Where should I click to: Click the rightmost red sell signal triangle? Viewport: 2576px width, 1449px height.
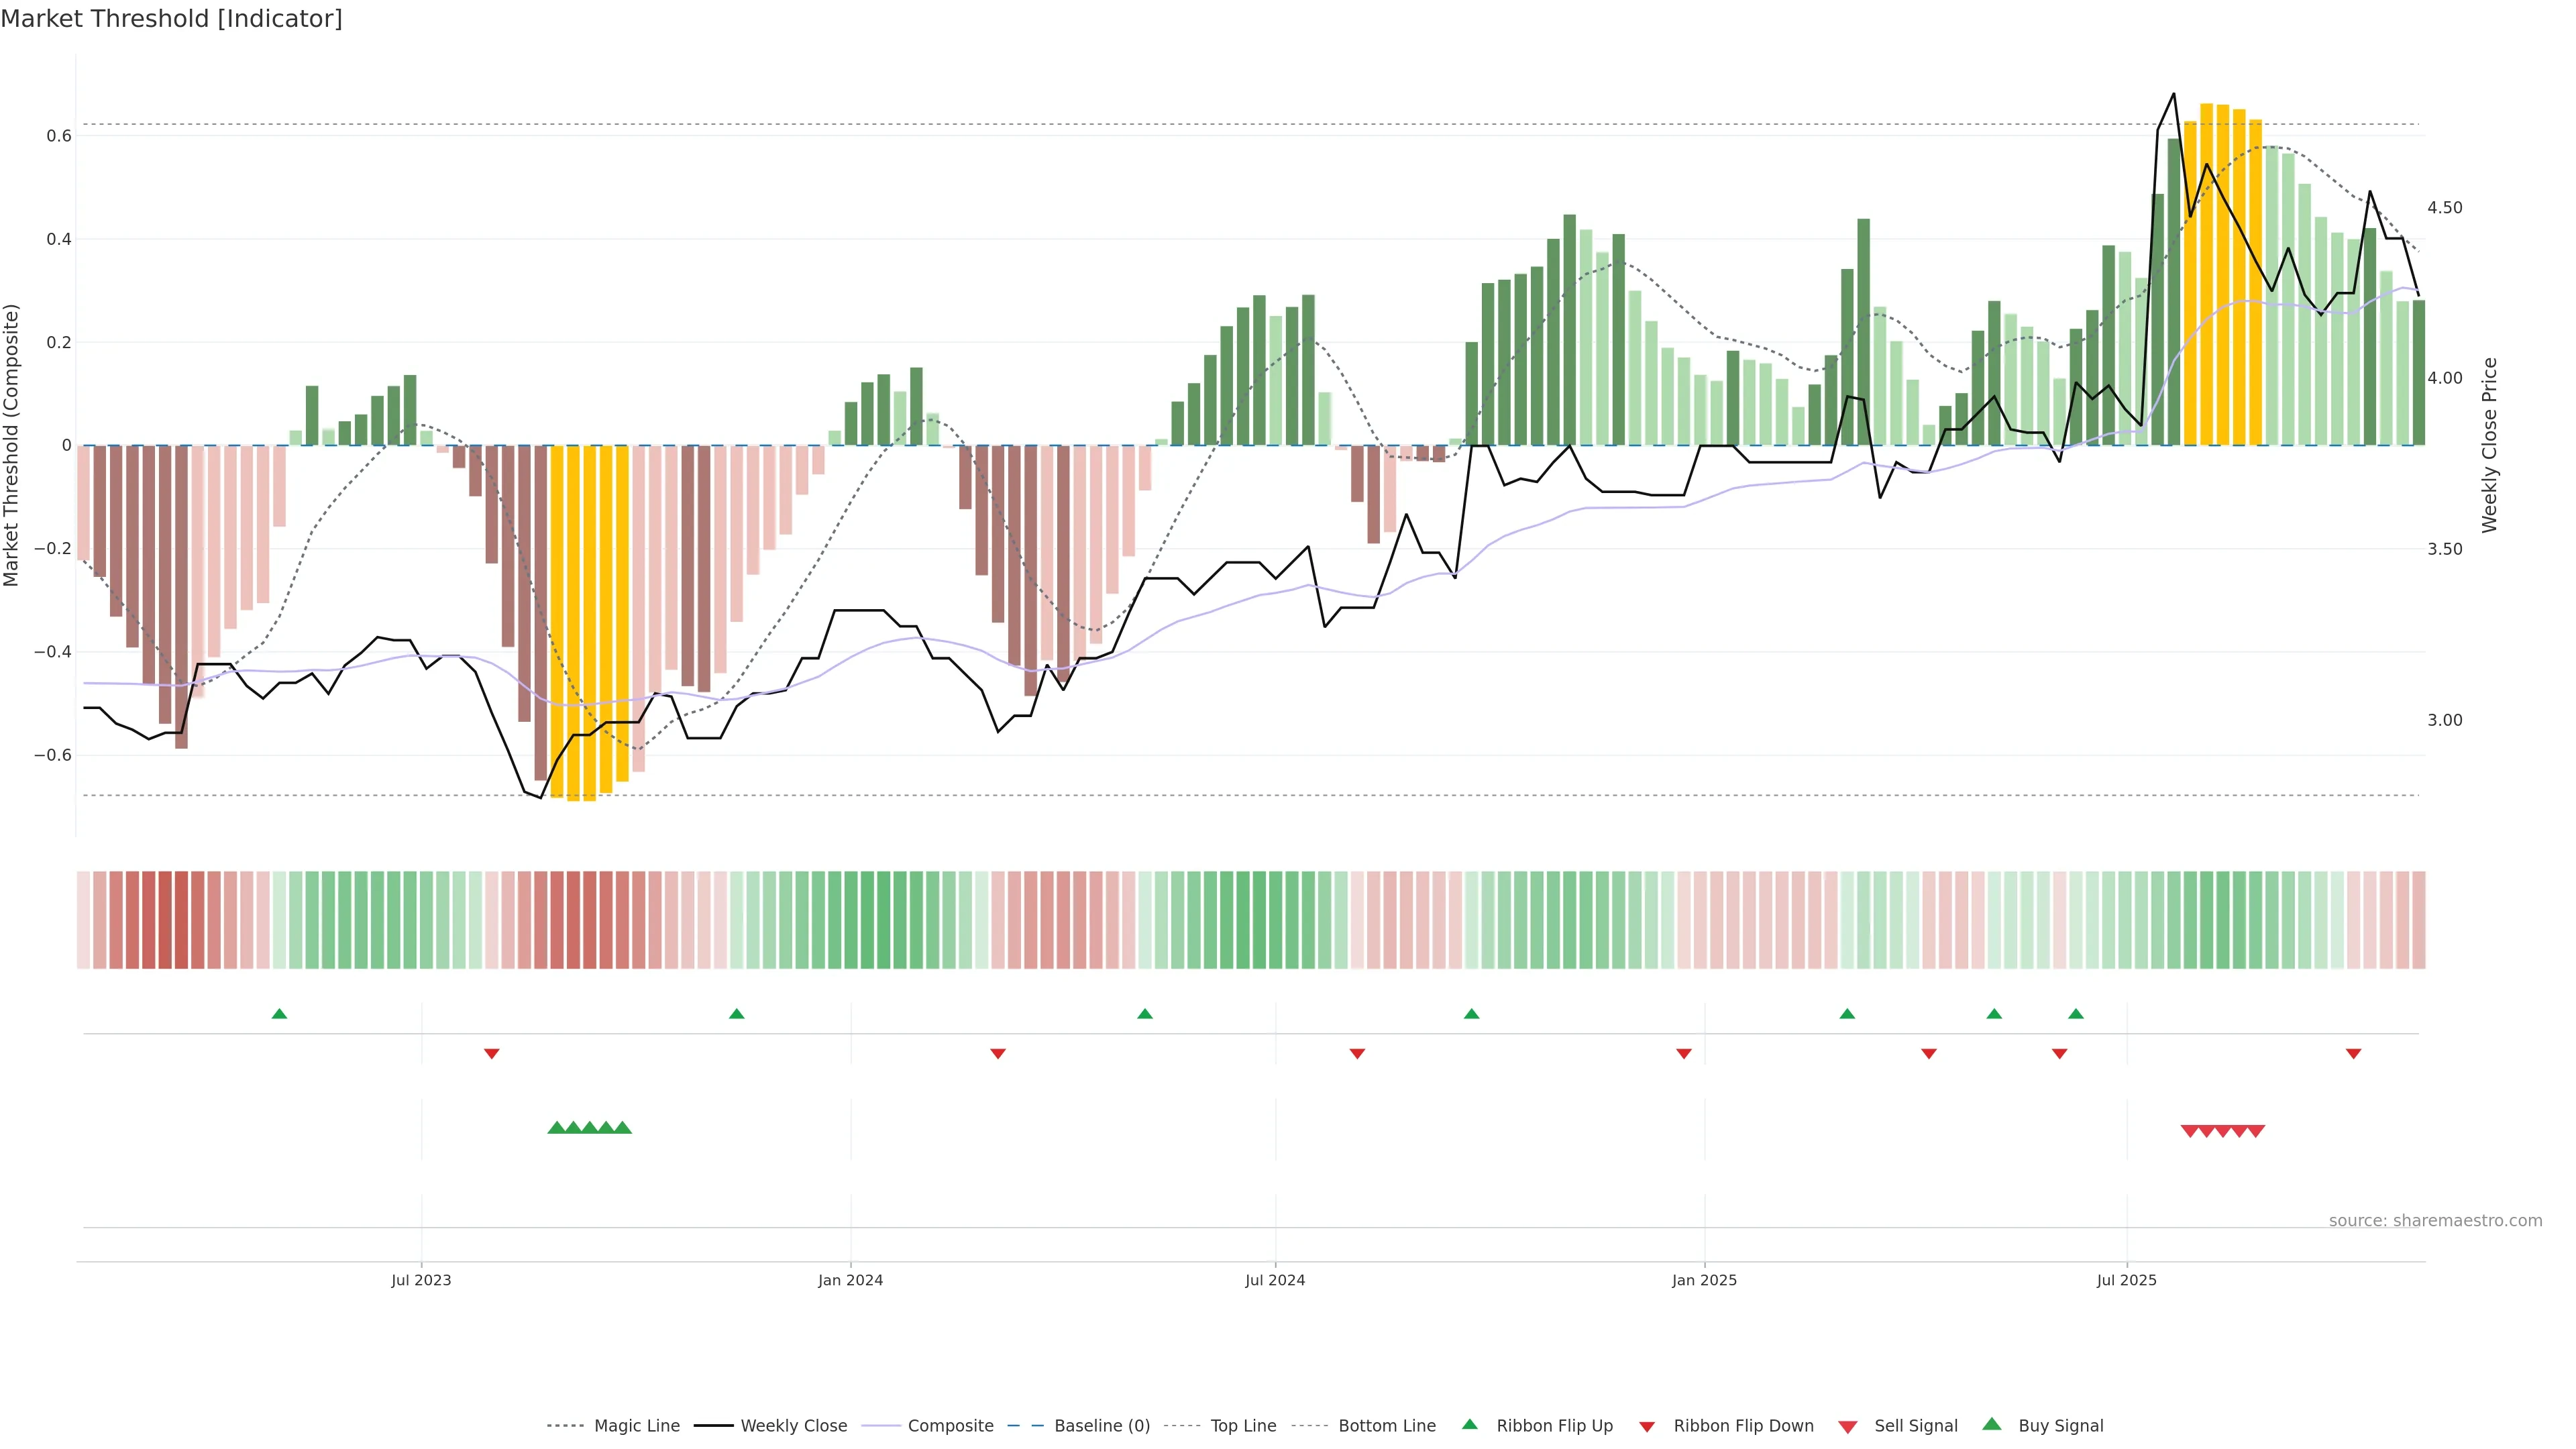(2256, 1131)
